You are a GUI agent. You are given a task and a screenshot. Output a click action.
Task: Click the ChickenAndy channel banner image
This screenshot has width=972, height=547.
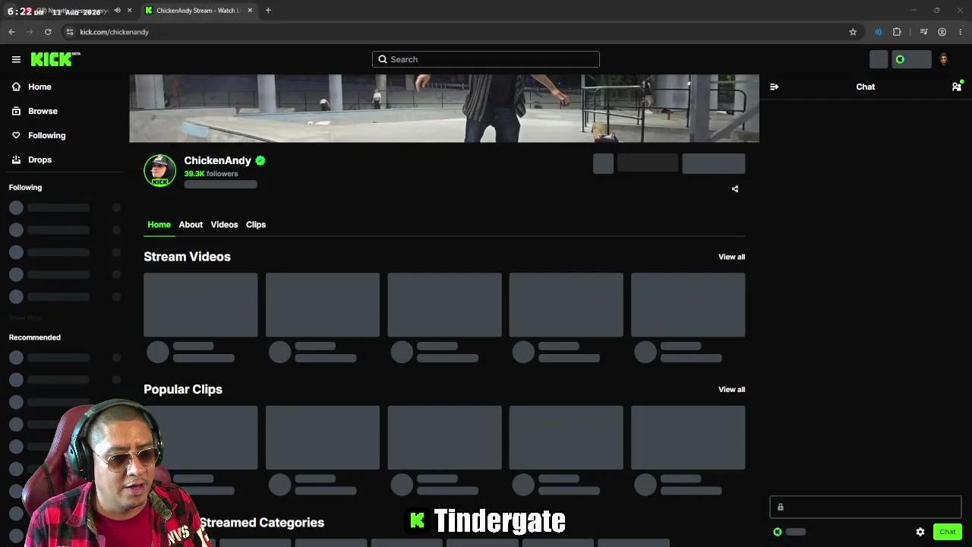point(444,108)
